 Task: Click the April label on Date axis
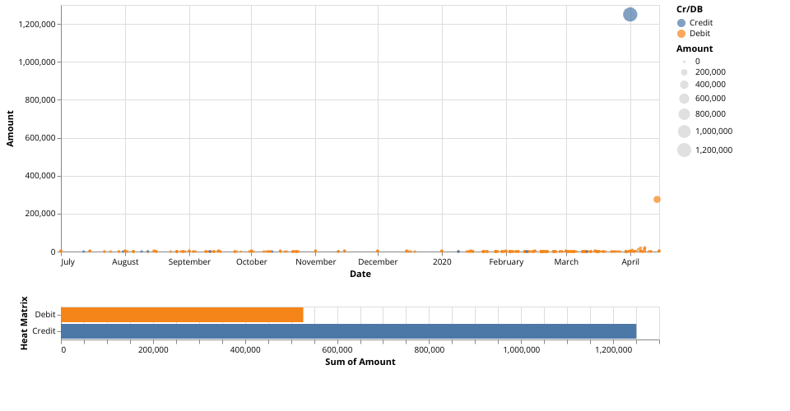pos(630,262)
